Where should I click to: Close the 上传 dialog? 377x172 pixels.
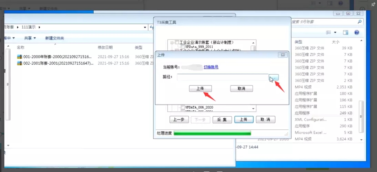tap(283, 55)
